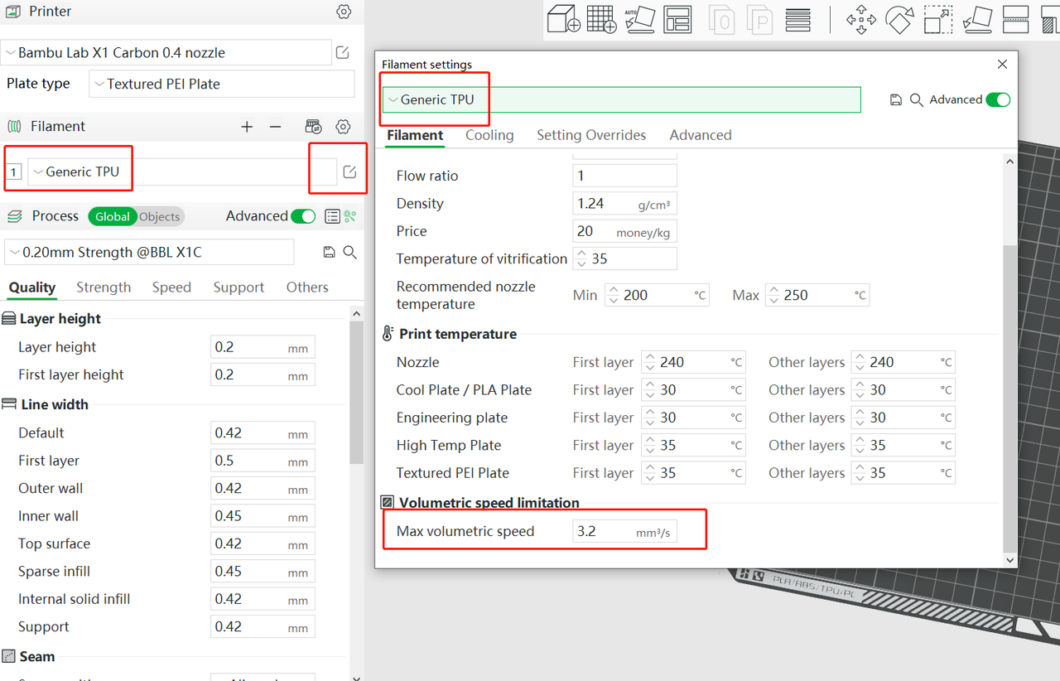This screenshot has width=1060, height=681.
Task: Save the 0.20mm Strength process preset
Action: click(x=329, y=252)
